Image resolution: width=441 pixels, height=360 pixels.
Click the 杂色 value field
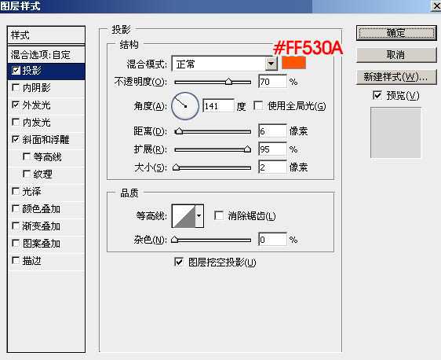point(272,240)
